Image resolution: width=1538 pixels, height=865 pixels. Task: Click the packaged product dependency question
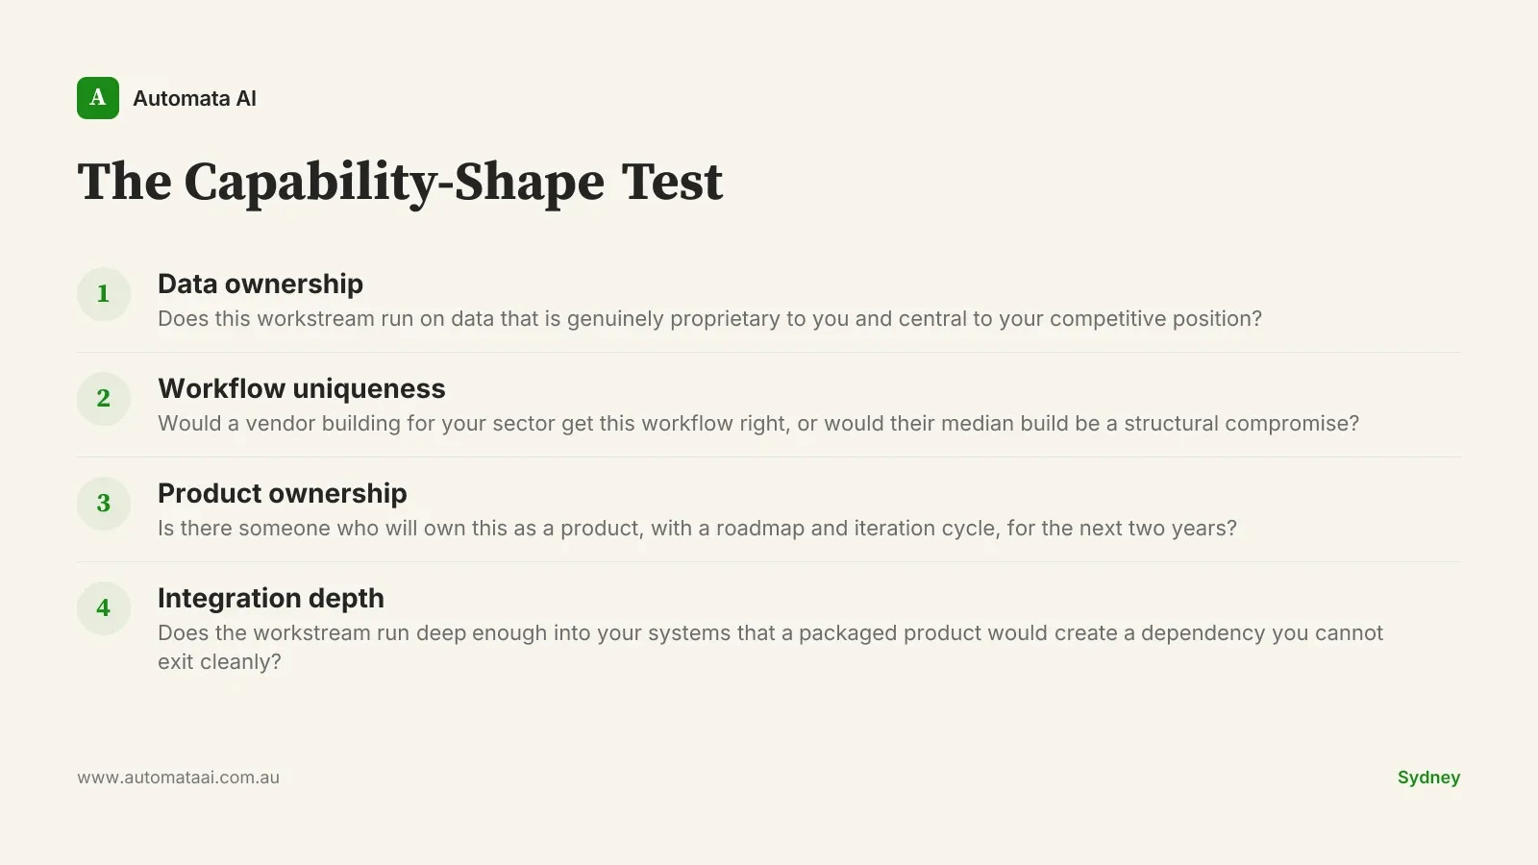(x=770, y=647)
